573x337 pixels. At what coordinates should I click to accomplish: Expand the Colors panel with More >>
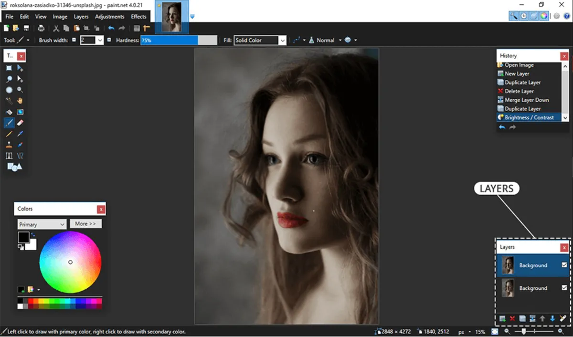(85, 223)
